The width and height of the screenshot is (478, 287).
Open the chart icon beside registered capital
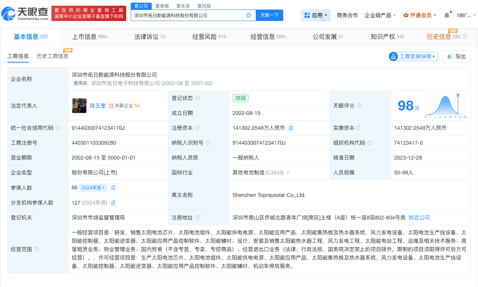pos(291,128)
